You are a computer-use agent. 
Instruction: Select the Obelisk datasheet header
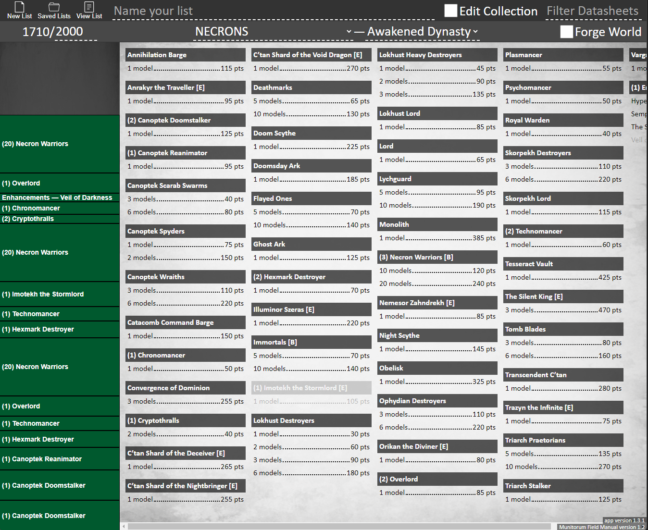[x=437, y=368]
